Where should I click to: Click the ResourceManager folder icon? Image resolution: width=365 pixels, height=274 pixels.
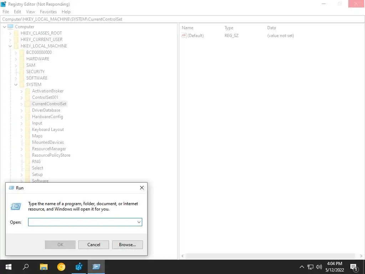coord(27,149)
